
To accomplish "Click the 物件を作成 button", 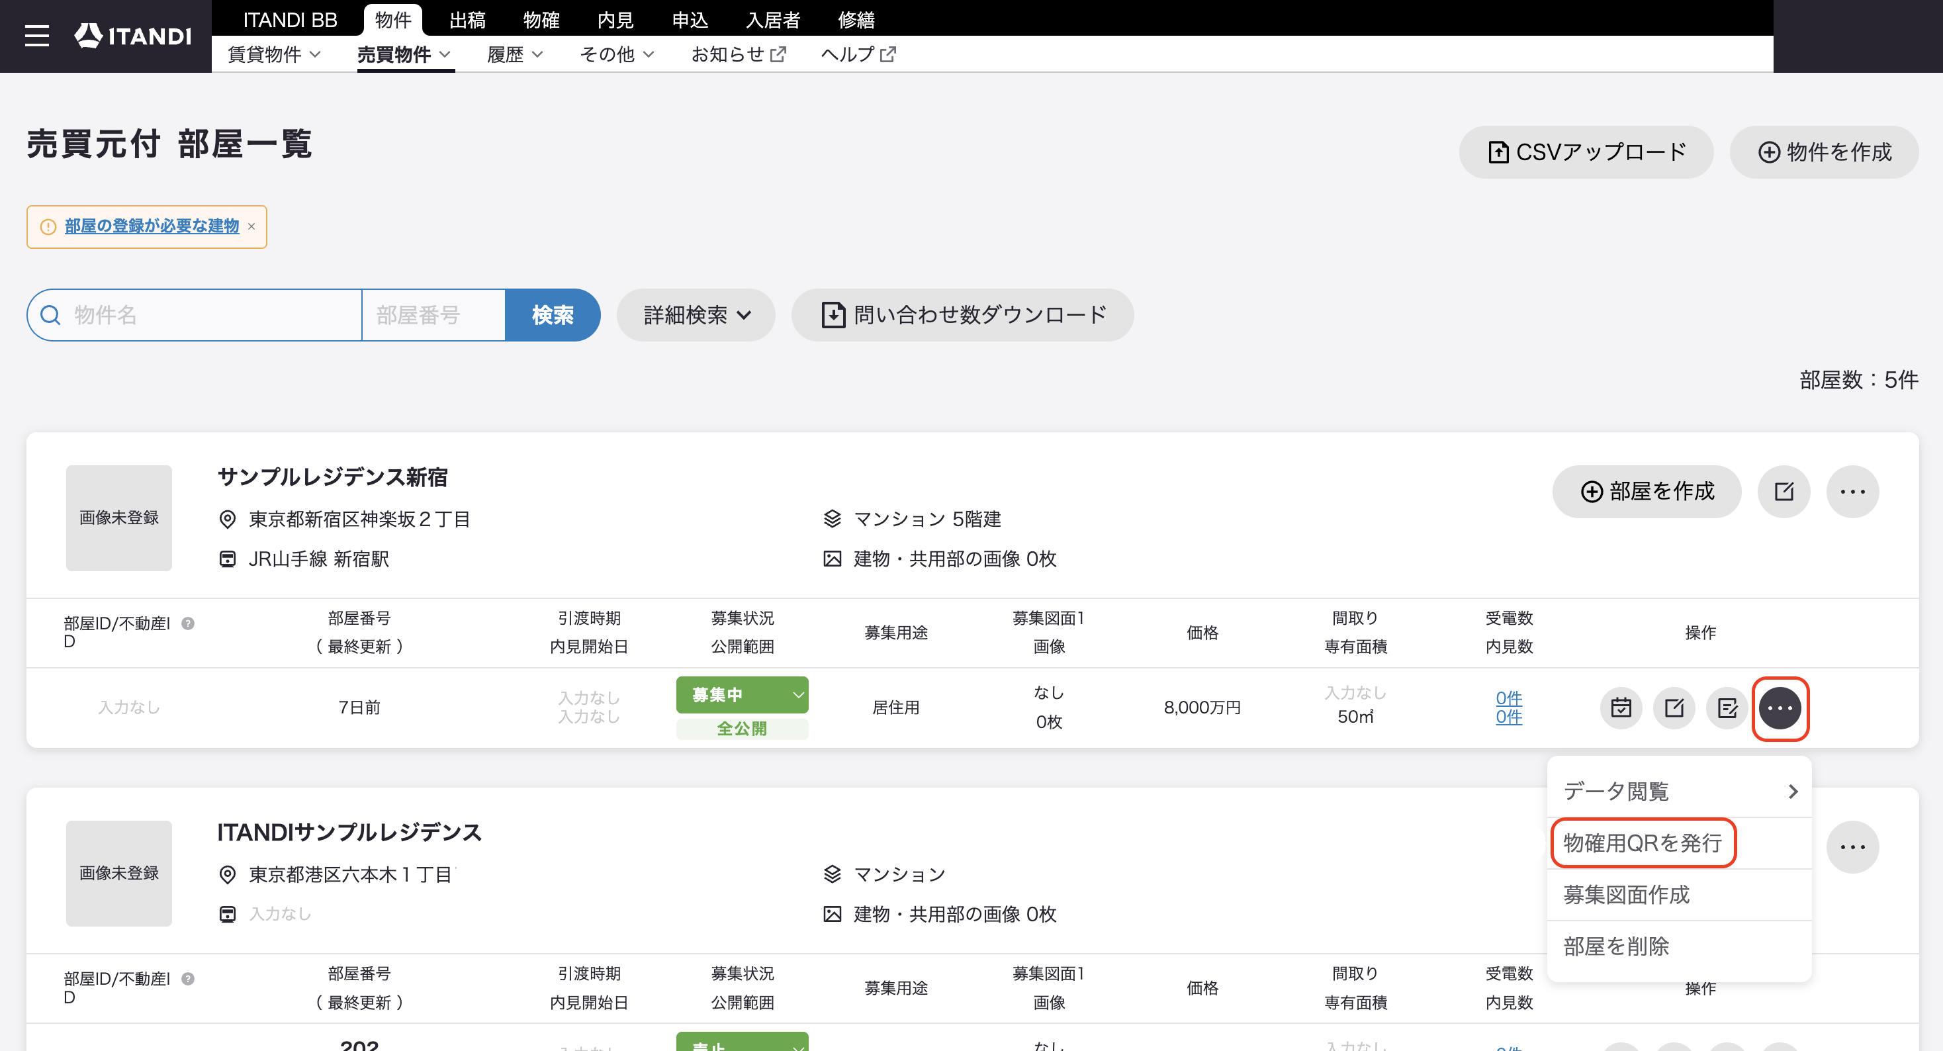I will tap(1825, 152).
